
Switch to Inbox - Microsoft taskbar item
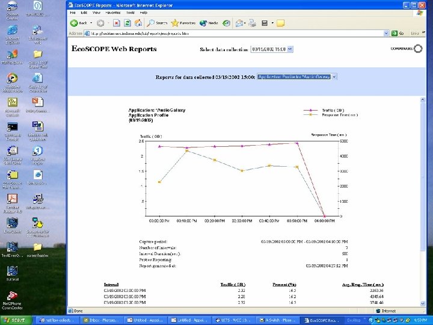tap(101, 320)
